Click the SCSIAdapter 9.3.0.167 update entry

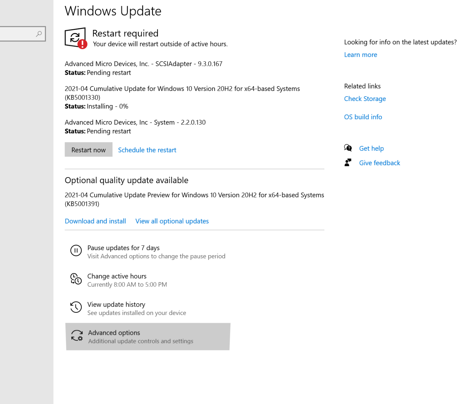tap(143, 68)
